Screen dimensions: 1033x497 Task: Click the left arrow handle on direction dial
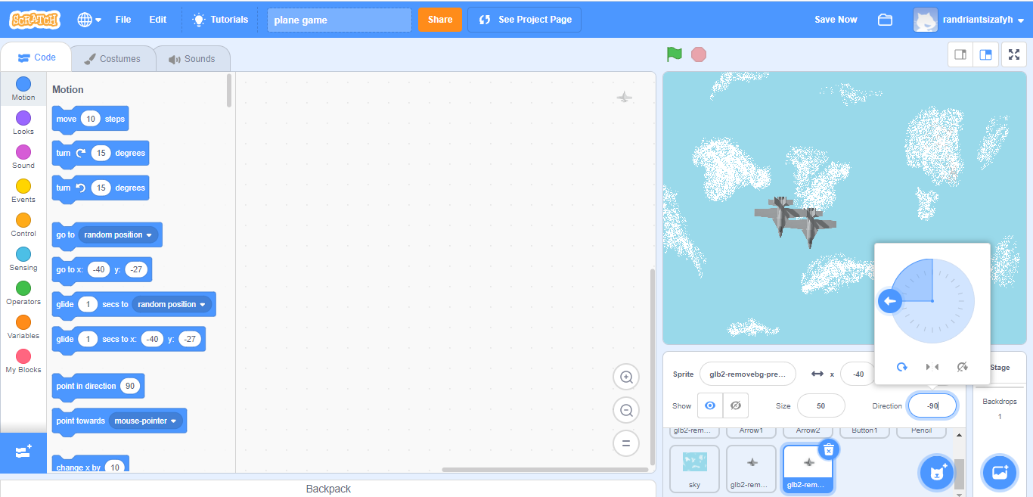890,301
